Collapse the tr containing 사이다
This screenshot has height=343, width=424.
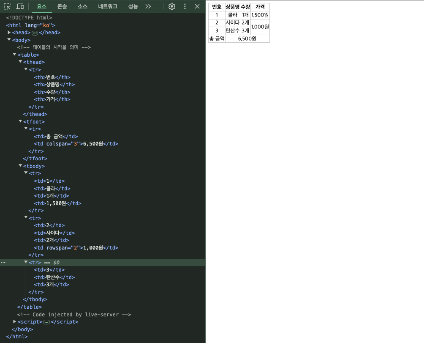pos(26,217)
